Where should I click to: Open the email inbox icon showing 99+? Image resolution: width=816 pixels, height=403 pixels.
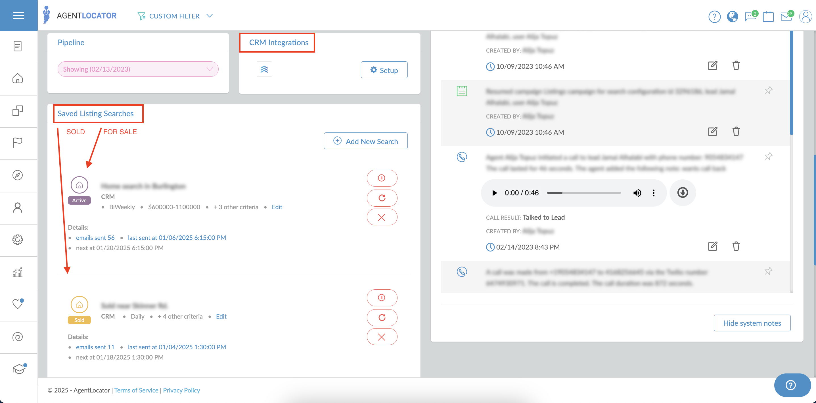coord(786,17)
